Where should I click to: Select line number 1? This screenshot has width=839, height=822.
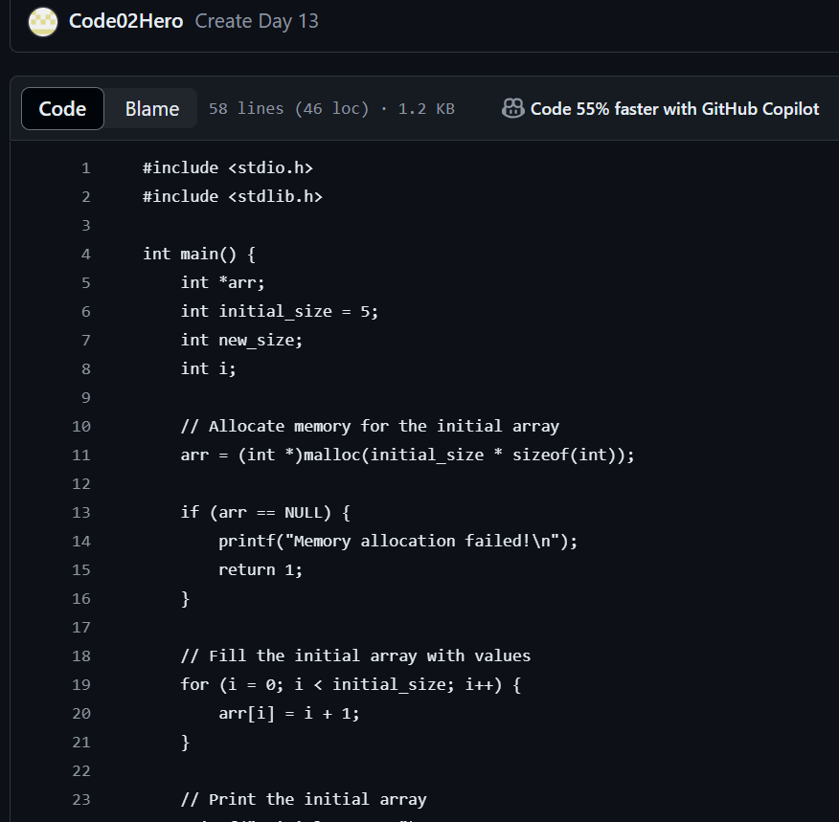pyautogui.click(x=85, y=168)
